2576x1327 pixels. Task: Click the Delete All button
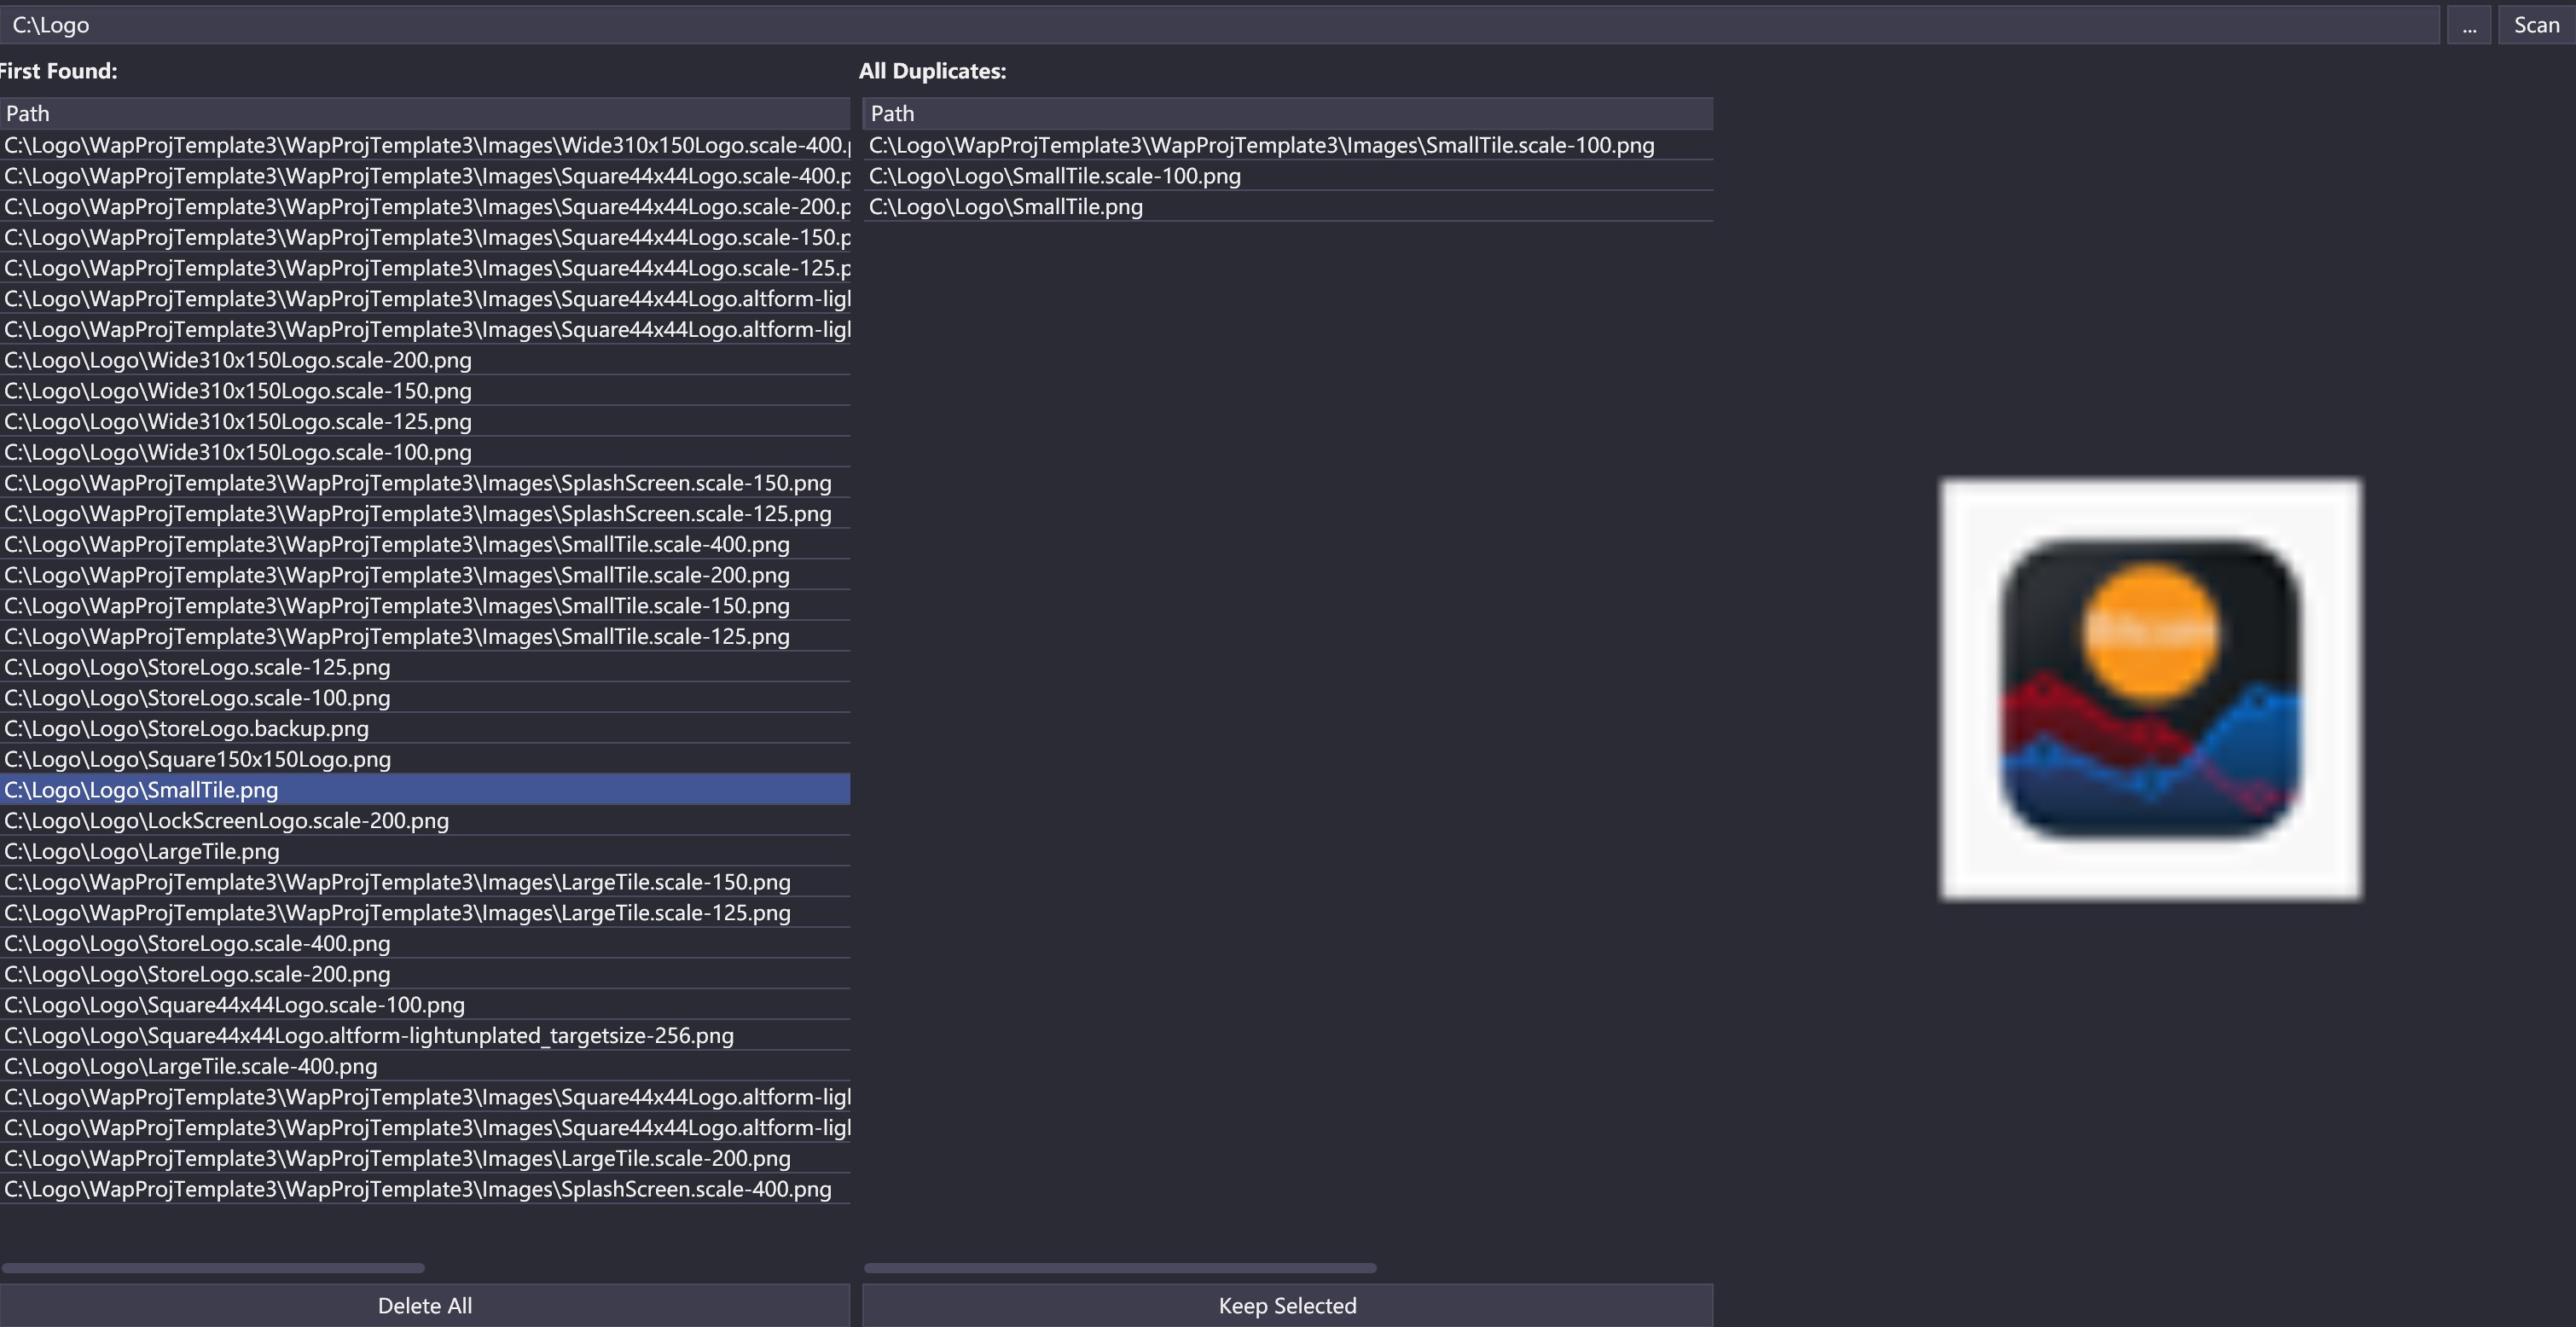[x=424, y=1305]
